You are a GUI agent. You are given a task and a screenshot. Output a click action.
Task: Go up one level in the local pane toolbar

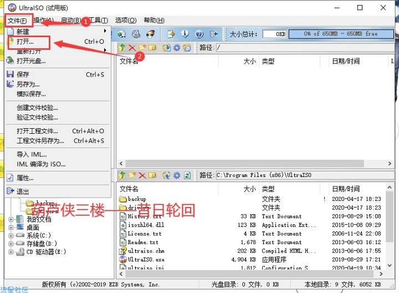(x=122, y=175)
